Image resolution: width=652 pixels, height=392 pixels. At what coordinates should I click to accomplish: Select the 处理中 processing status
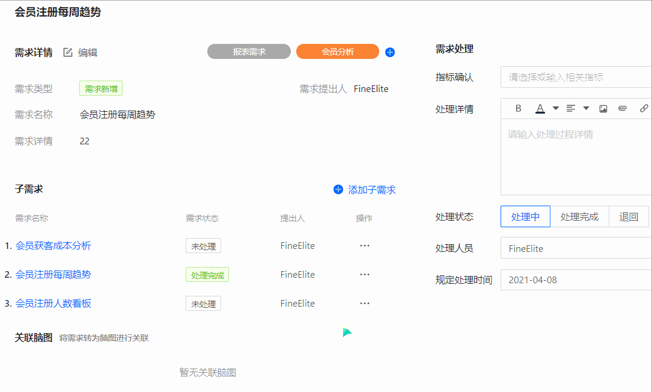tap(525, 216)
